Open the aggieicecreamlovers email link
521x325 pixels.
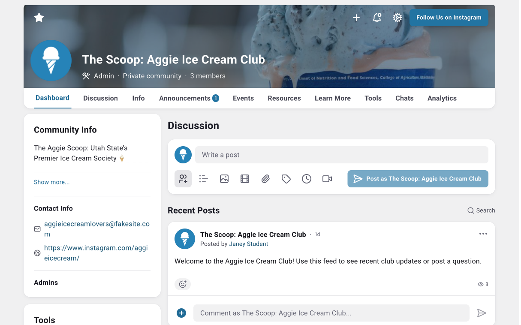point(97,229)
